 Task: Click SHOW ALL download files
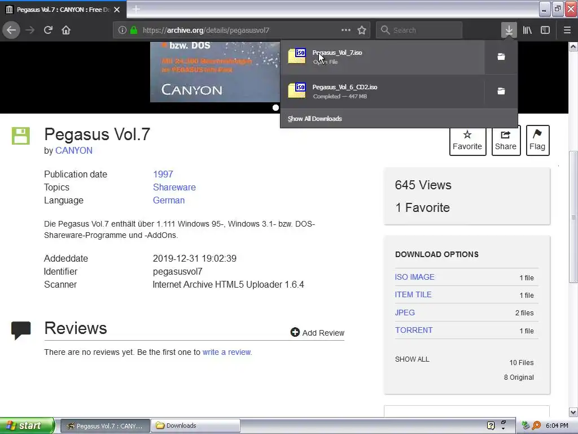[x=412, y=359]
